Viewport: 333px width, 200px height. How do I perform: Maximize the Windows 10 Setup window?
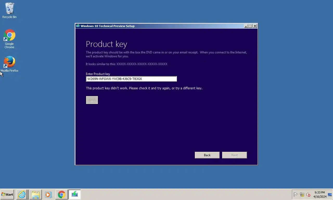[x=250, y=26]
